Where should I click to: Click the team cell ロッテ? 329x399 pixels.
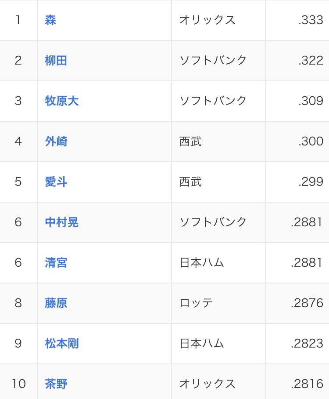218,303
